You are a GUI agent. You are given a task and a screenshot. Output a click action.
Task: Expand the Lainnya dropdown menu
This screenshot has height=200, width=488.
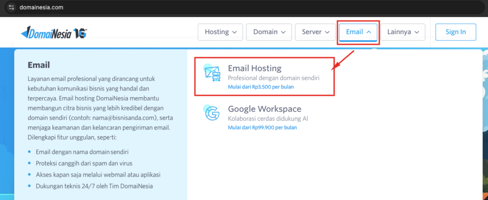click(403, 32)
